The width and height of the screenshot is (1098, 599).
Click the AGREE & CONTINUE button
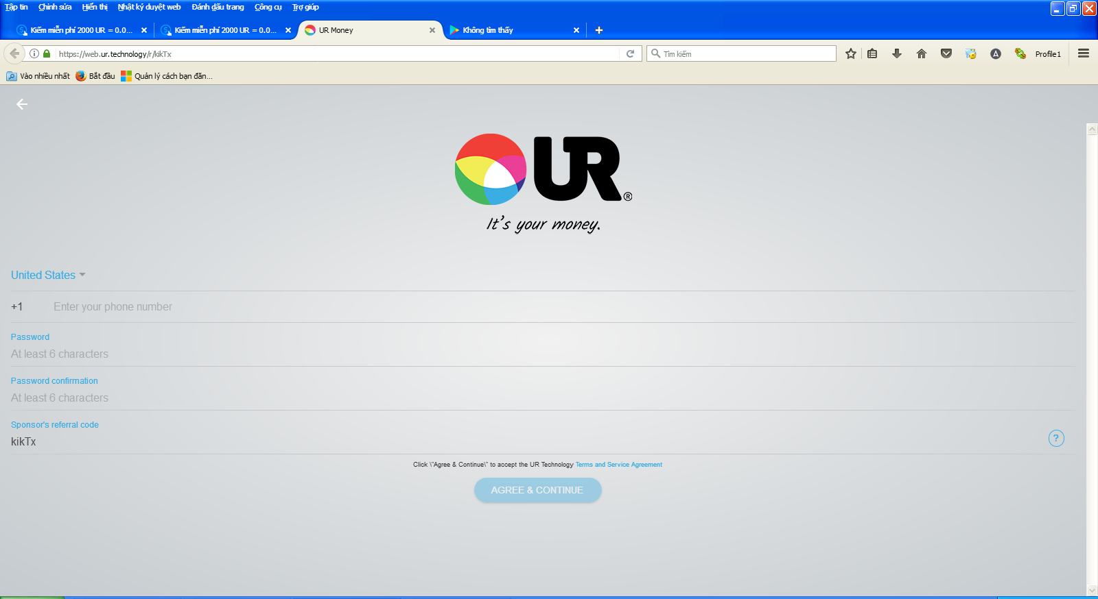click(538, 490)
